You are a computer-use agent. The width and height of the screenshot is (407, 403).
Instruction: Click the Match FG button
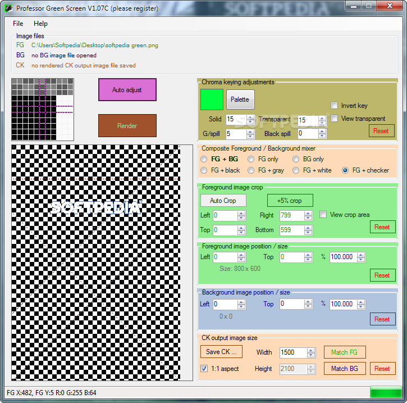tap(345, 352)
